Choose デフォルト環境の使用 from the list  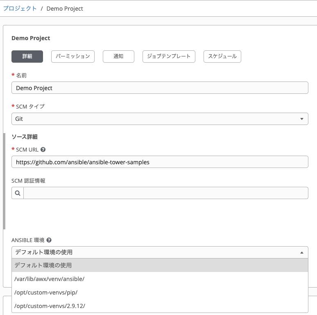[x=160, y=265]
